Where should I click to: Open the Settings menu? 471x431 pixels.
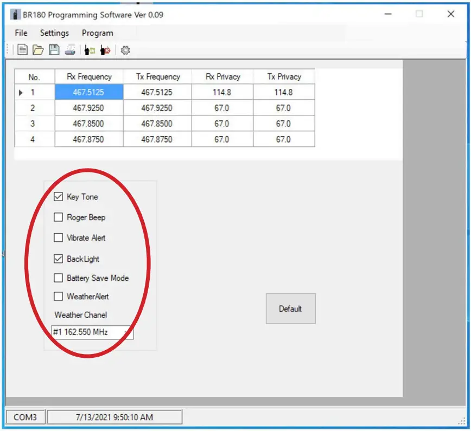[54, 33]
